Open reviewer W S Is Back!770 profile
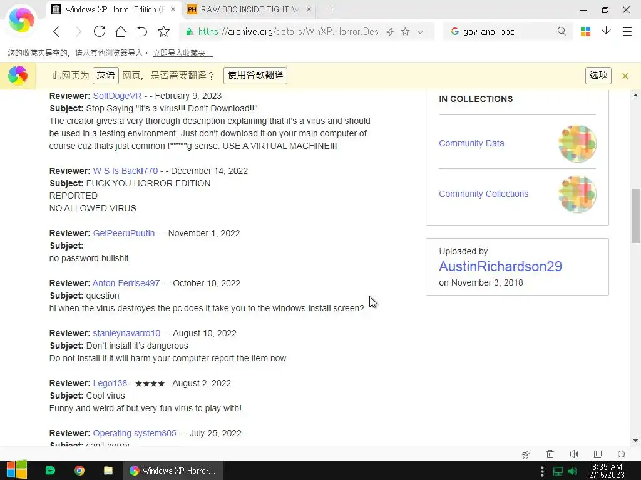Image resolution: width=641 pixels, height=480 pixels. click(125, 171)
